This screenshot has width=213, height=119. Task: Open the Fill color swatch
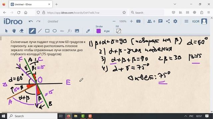pos(118,31)
